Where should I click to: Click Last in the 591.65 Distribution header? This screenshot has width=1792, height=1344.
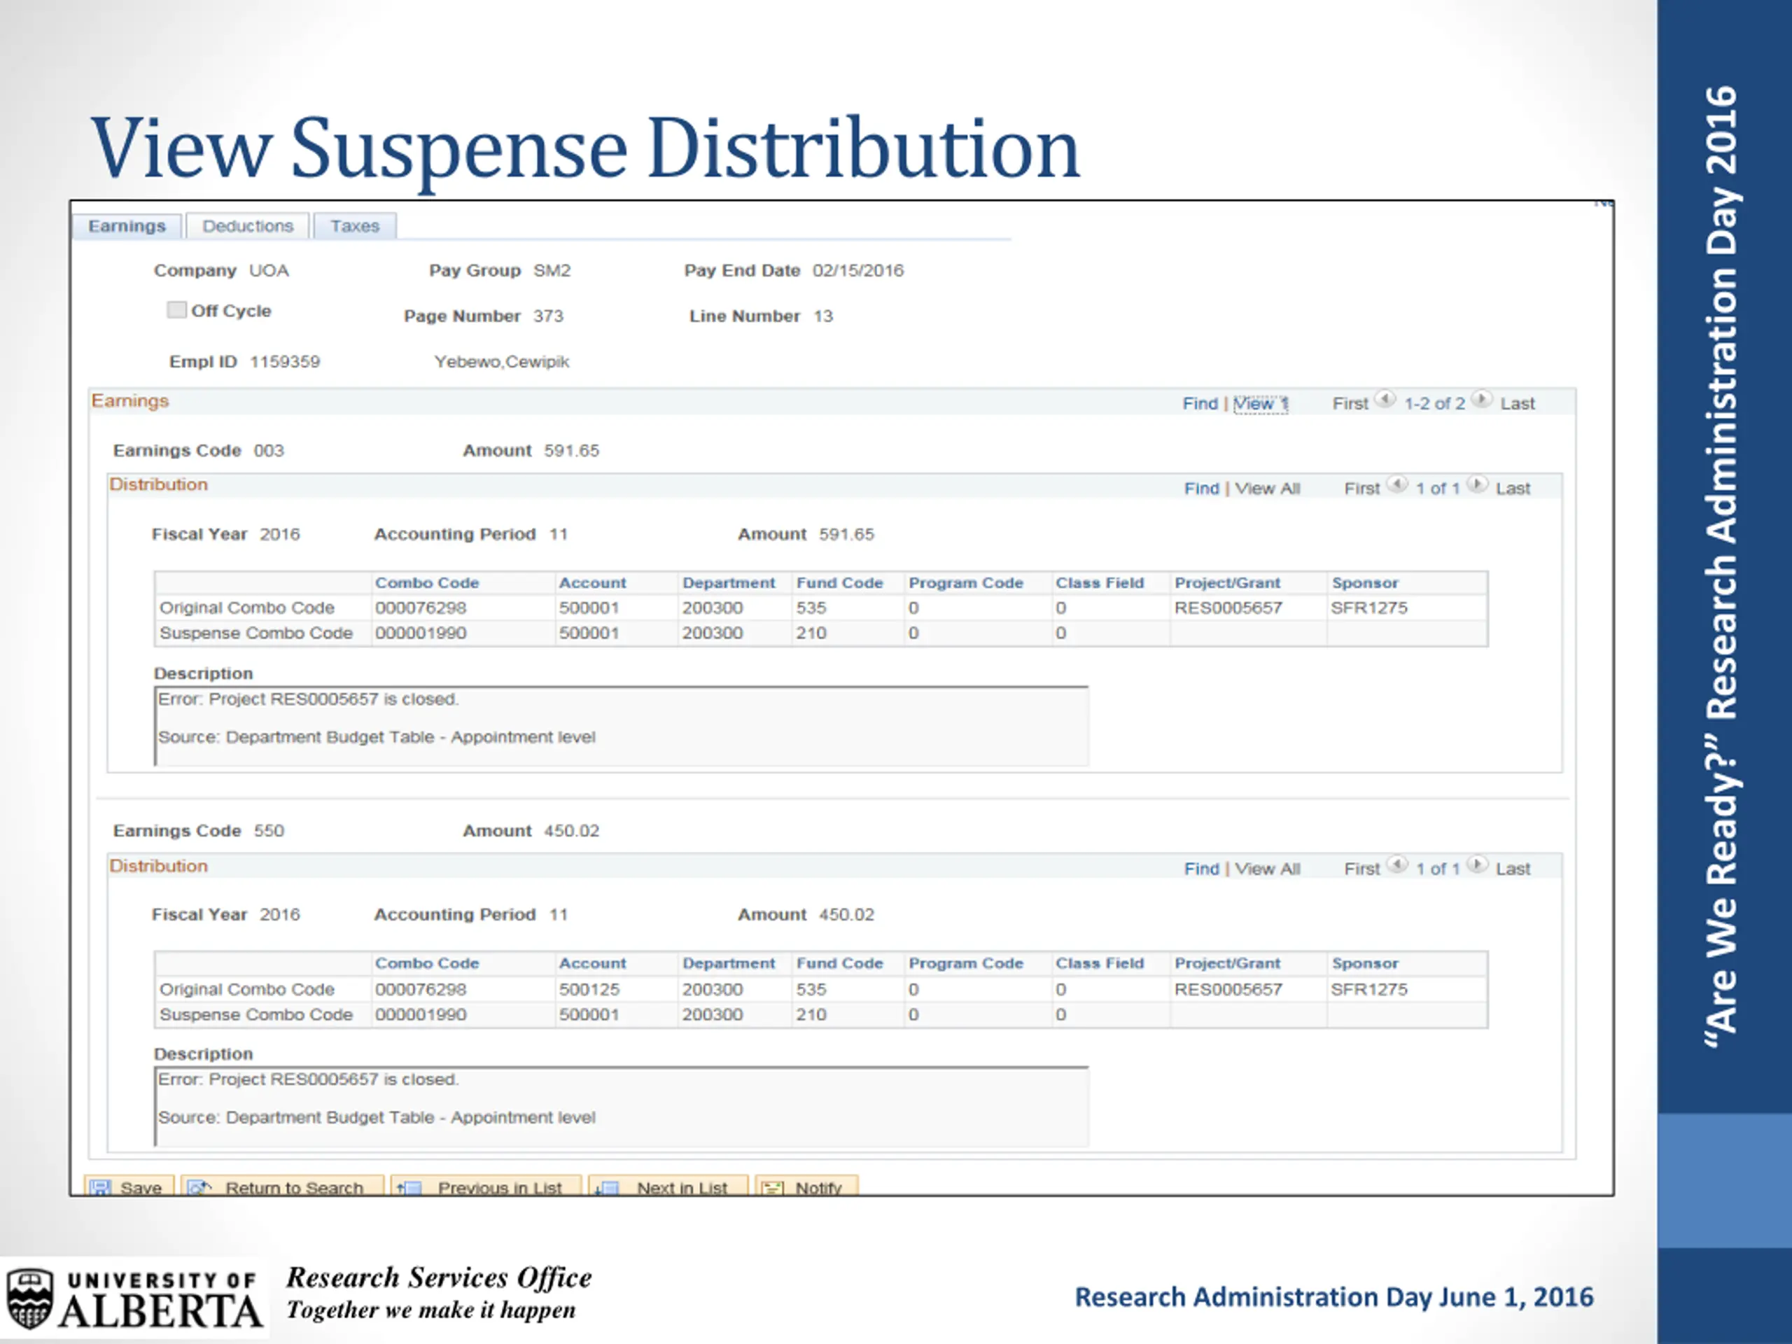[x=1513, y=489]
